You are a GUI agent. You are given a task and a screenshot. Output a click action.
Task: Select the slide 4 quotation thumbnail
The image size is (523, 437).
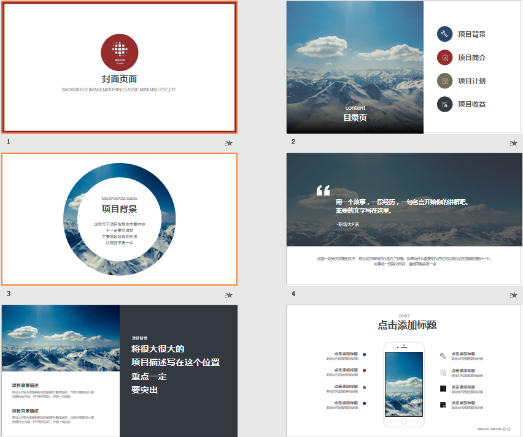(404, 219)
